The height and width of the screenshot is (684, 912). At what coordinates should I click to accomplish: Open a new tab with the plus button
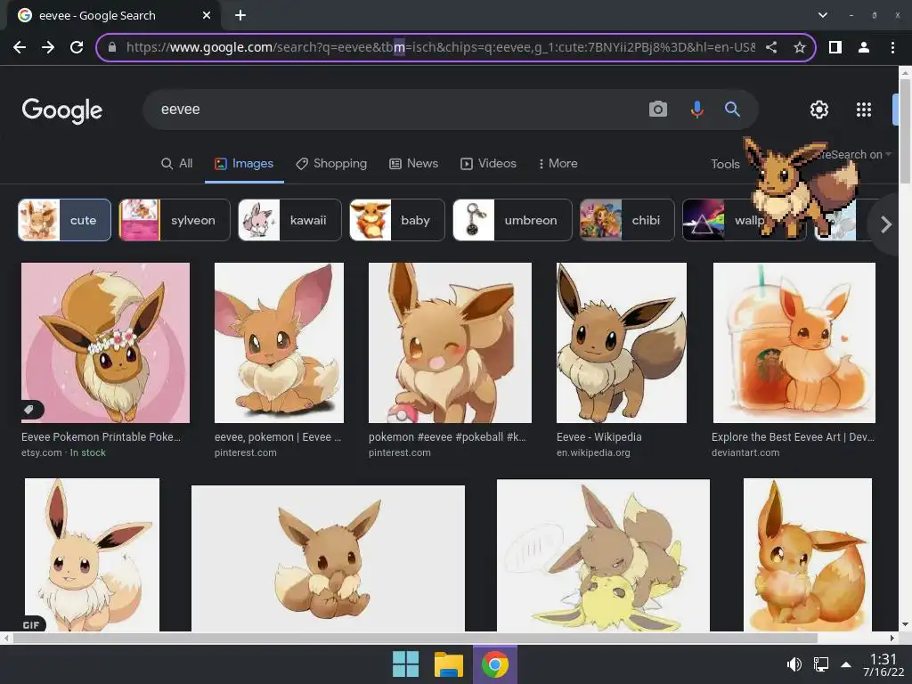pos(240,15)
